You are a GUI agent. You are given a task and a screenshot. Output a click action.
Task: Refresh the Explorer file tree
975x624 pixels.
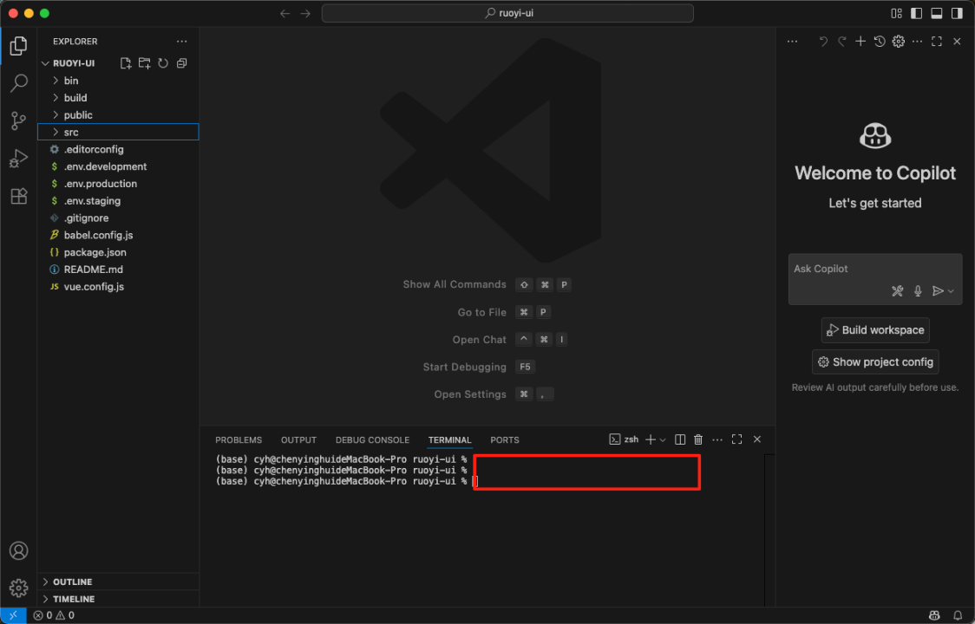pos(163,63)
